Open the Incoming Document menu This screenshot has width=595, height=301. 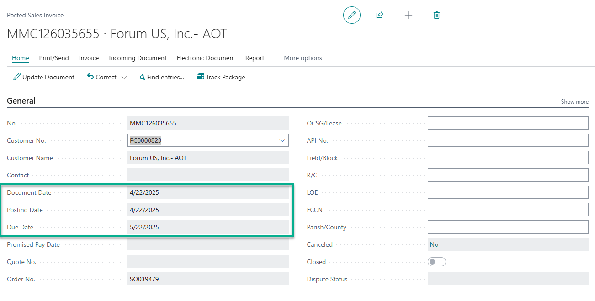(x=138, y=58)
